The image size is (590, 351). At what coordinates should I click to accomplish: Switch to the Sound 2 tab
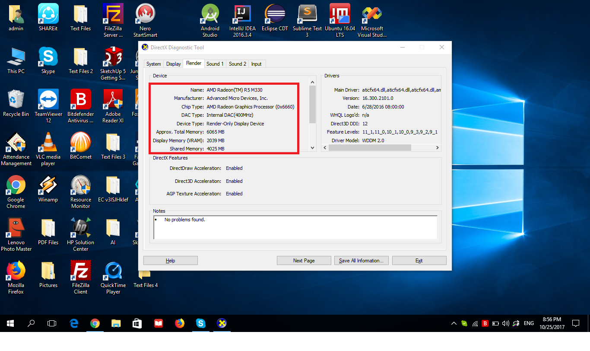(x=238, y=64)
